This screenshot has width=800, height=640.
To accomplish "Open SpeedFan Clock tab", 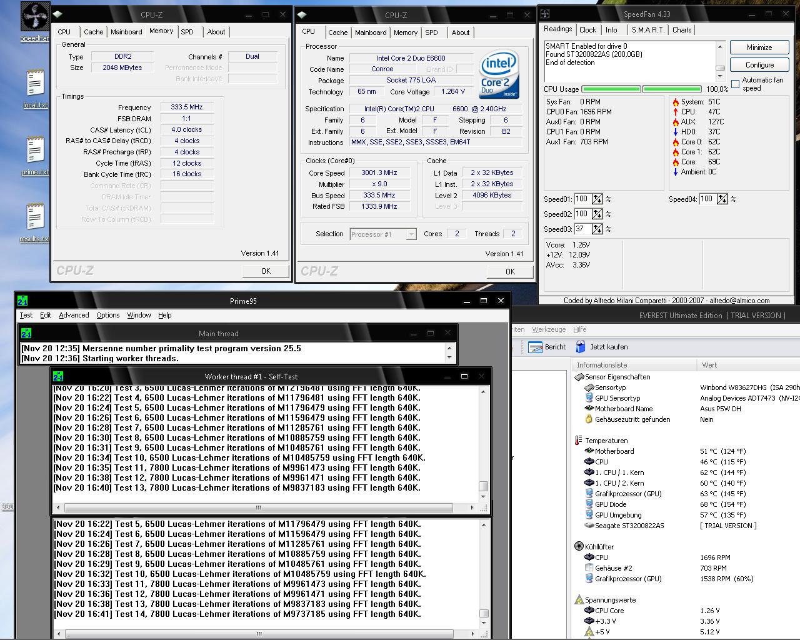I will coord(587,30).
